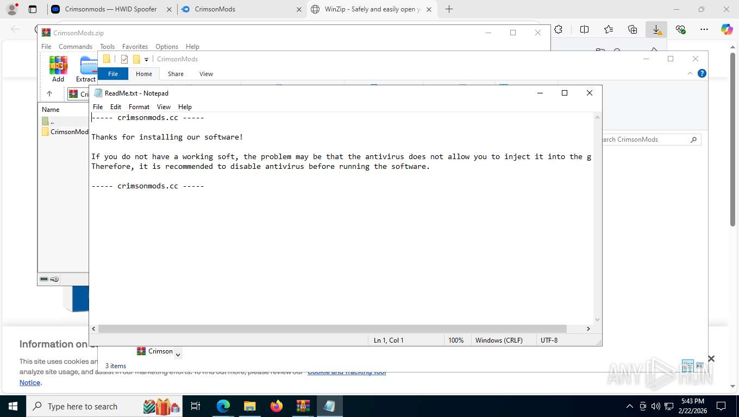Open the Copilot icon in Edge
The height and width of the screenshot is (417, 739).
(x=727, y=29)
